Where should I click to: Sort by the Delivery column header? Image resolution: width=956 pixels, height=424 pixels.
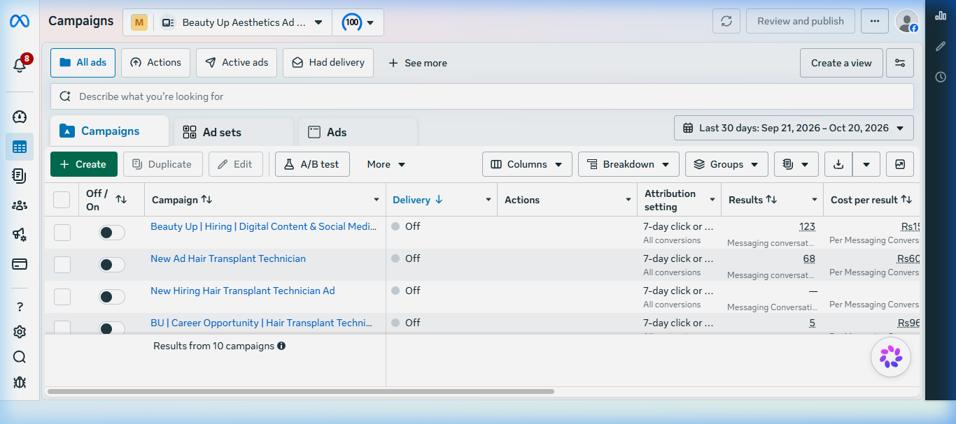coord(418,200)
